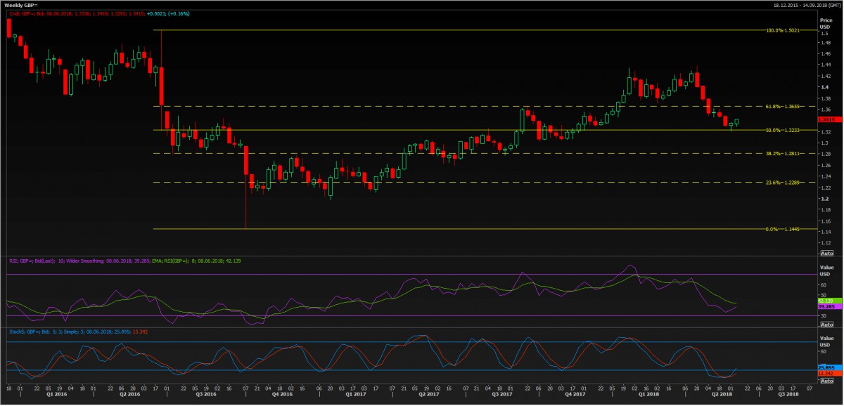Screen dimensions: 844x406
Task: Click the blue 25.895 stochastic value tag
Action: pyautogui.click(x=827, y=367)
